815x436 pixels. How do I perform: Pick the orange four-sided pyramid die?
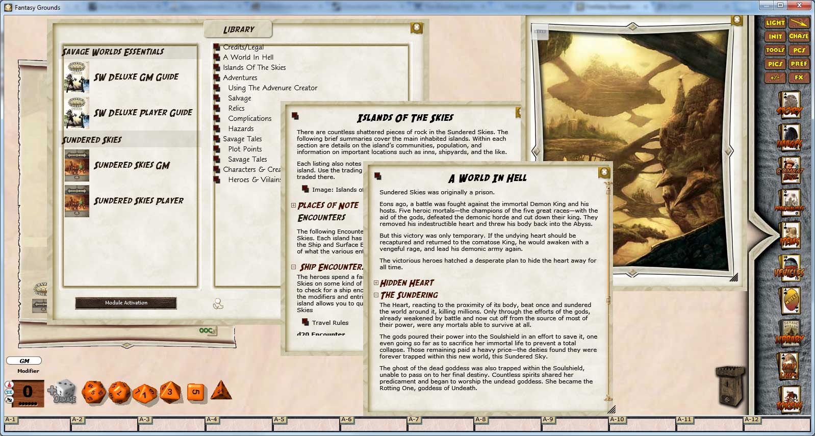point(221,391)
